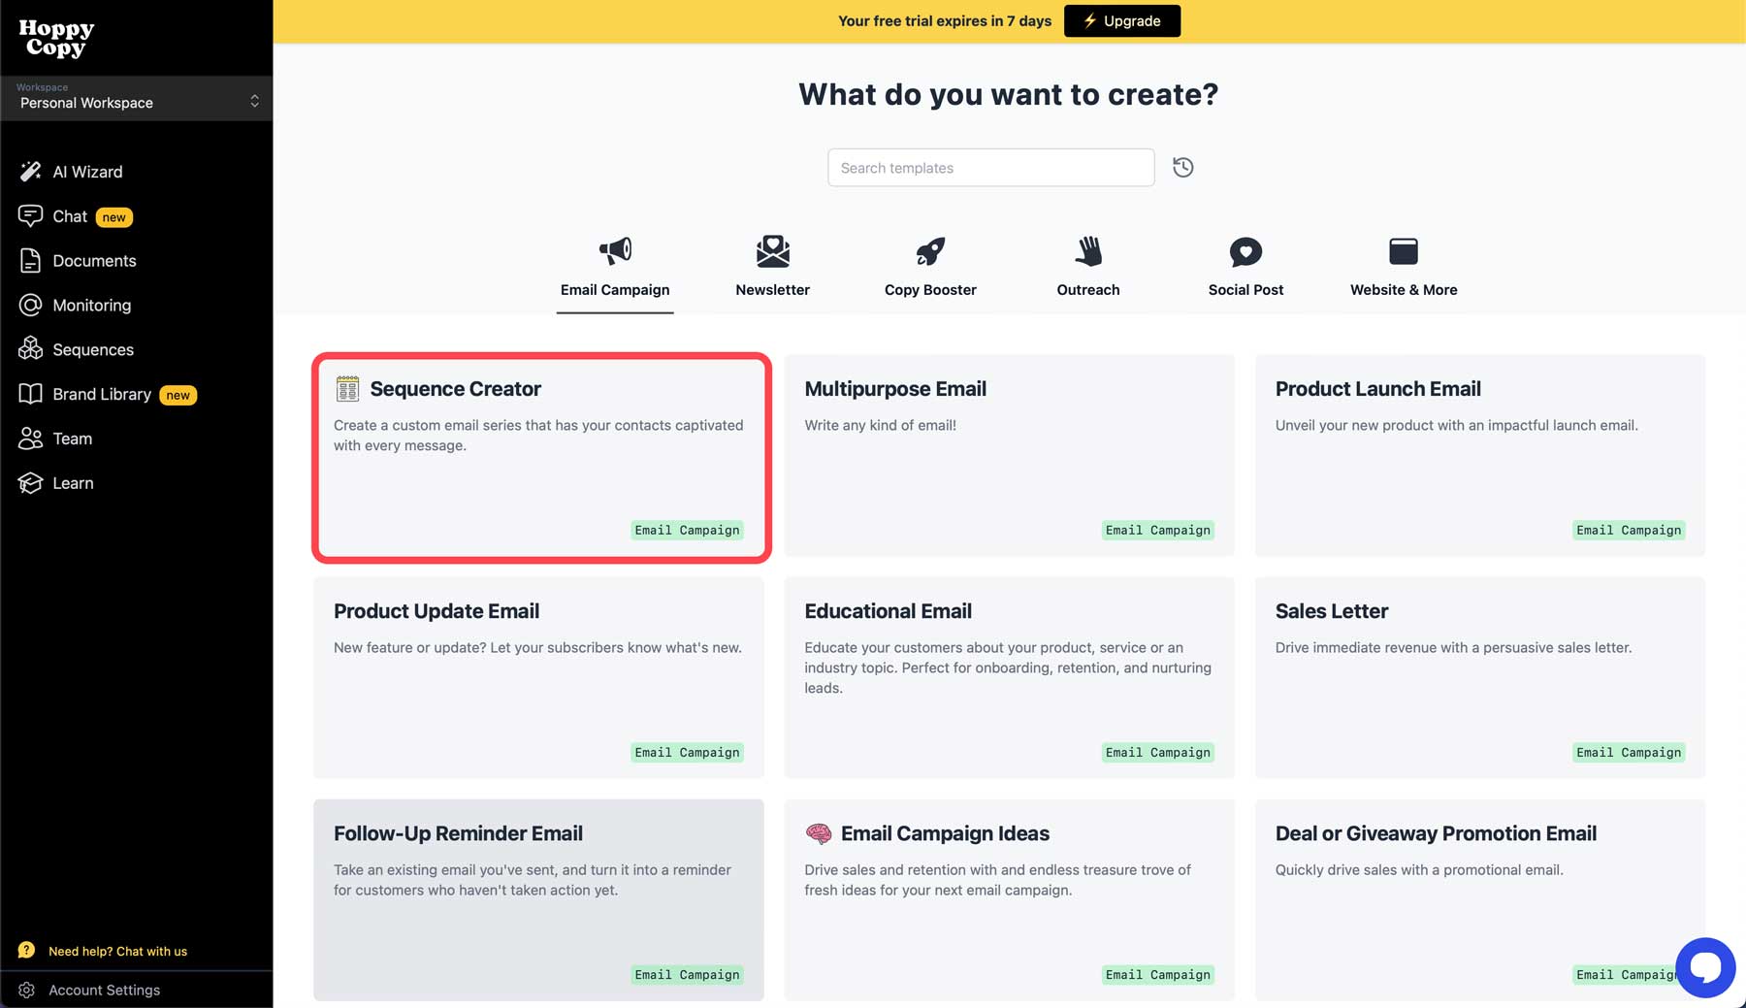The image size is (1746, 1008).
Task: Click the template history clock icon
Action: point(1182,167)
